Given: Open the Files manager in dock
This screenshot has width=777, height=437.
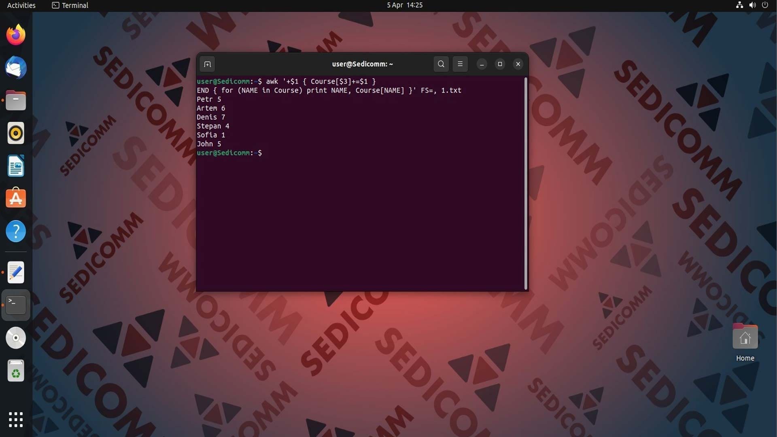Looking at the screenshot, I should coord(16,100).
